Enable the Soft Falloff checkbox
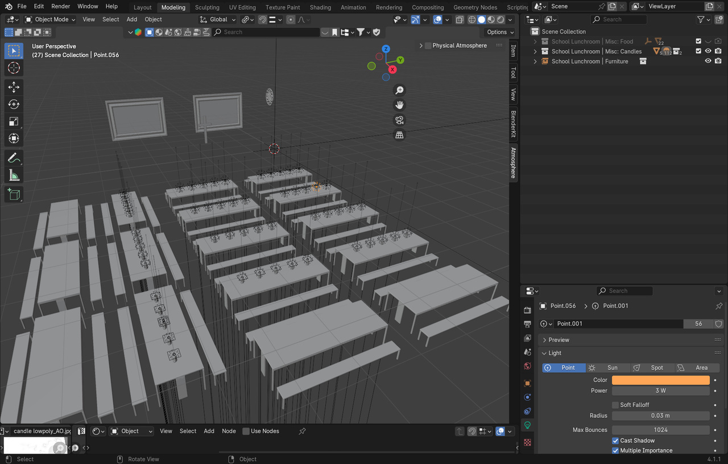Screen dimensions: 728x464 point(615,405)
